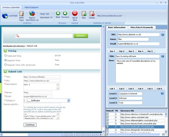Go Forward with the green arrow
The height and width of the screenshot is (137, 169).
(65, 13)
